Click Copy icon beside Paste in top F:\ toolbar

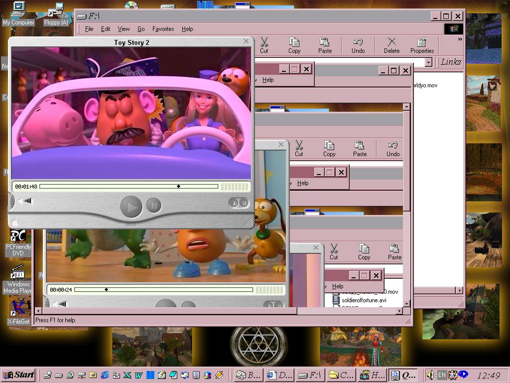pyautogui.click(x=294, y=45)
